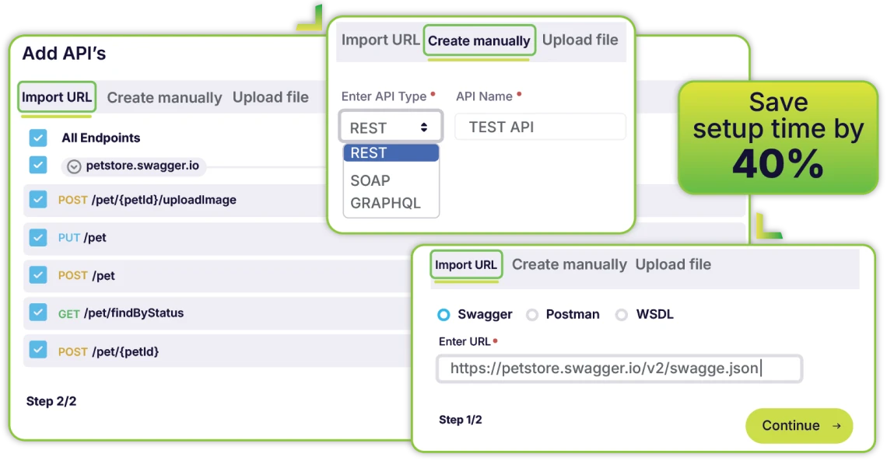Select the Swagger radio option
Screen dimensions: 887x461
point(443,315)
